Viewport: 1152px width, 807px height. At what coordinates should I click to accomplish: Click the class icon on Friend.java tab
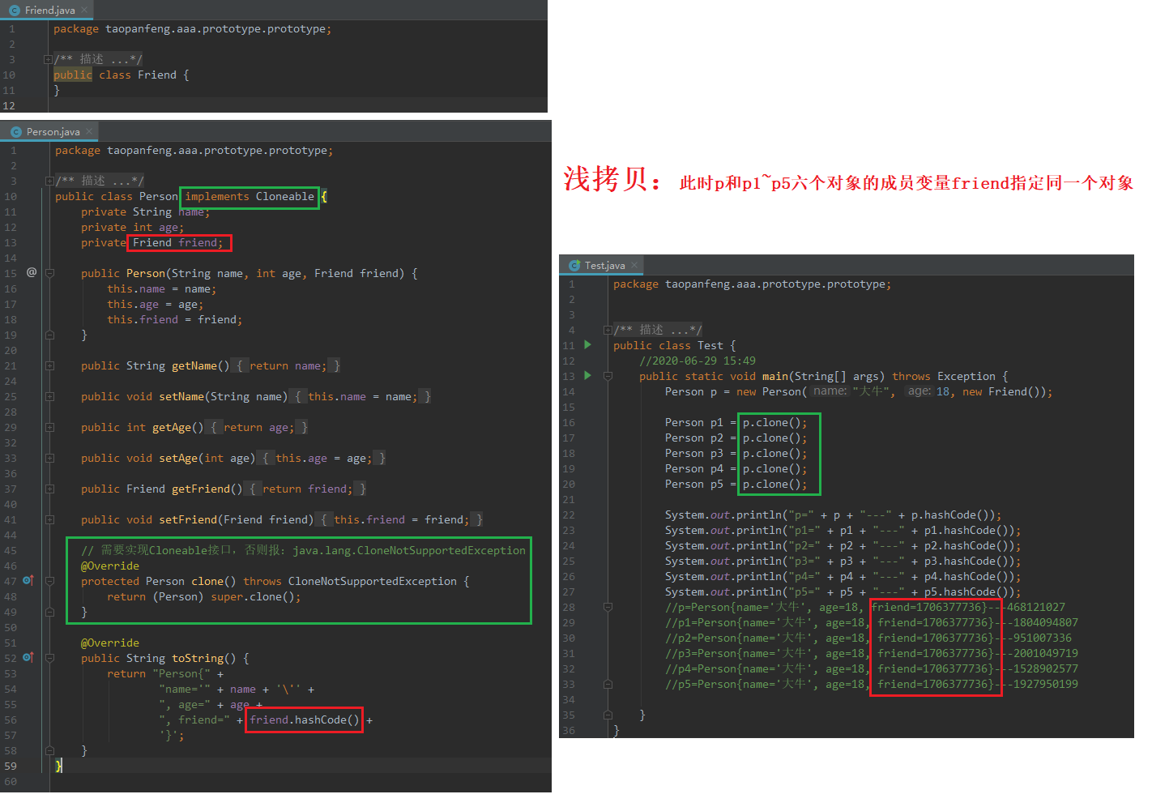click(15, 11)
